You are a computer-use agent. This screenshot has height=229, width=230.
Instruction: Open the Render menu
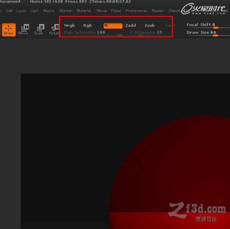[158, 11]
